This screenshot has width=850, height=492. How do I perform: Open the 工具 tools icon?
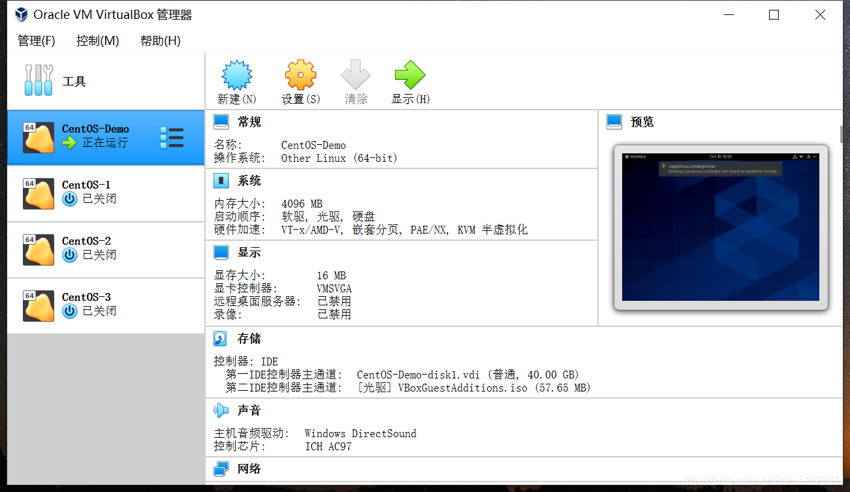[39, 80]
